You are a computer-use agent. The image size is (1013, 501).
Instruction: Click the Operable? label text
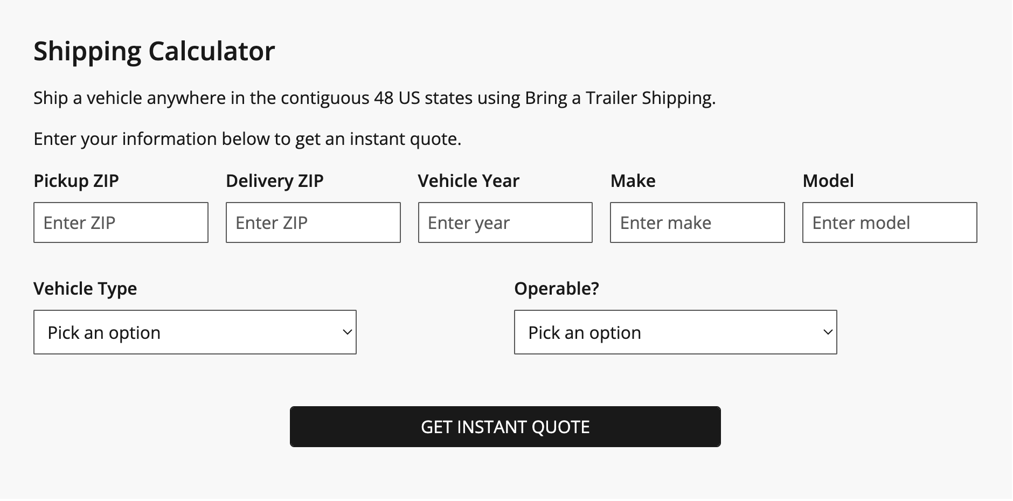[557, 289]
